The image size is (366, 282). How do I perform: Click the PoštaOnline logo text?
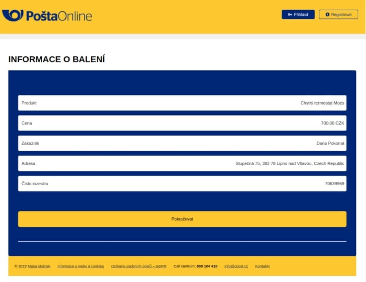(x=59, y=16)
